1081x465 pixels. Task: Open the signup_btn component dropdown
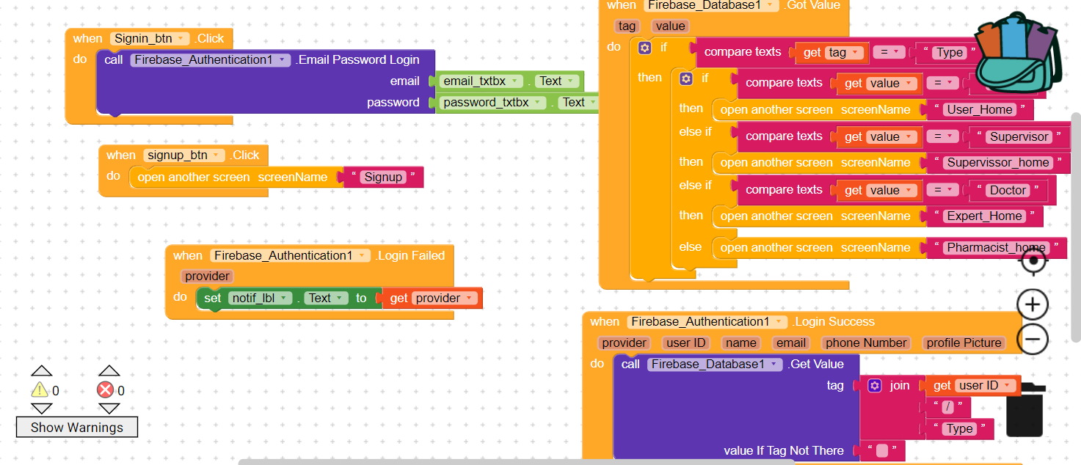216,155
